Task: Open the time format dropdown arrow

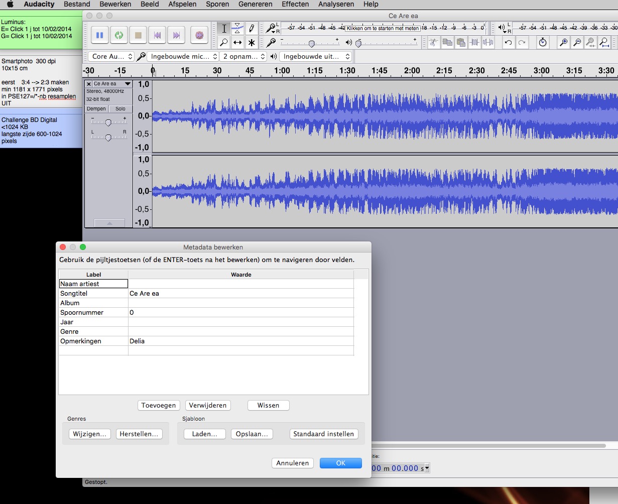Action: coord(426,468)
